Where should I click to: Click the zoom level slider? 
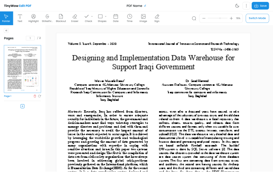pyautogui.click(x=218, y=18)
